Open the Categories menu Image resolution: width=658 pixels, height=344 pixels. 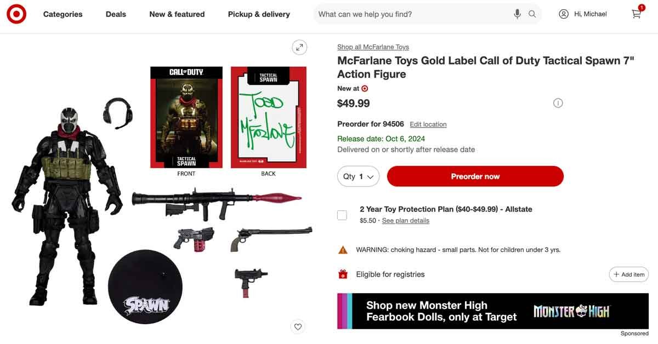coord(63,14)
